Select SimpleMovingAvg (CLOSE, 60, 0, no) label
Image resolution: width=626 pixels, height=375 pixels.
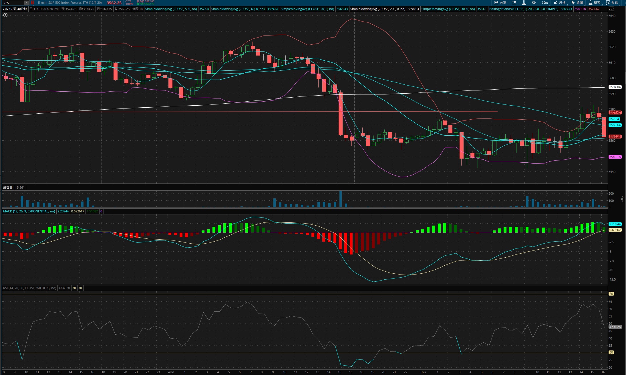pos(238,9)
